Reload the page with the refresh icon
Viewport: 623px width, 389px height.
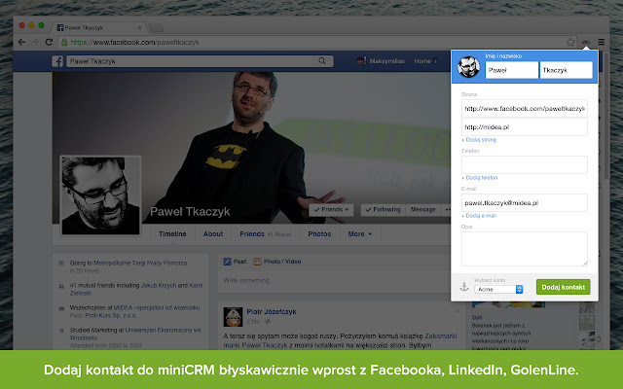(x=49, y=42)
